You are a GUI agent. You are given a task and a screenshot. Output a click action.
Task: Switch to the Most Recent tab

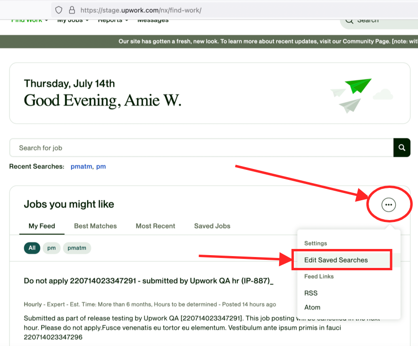pos(155,226)
